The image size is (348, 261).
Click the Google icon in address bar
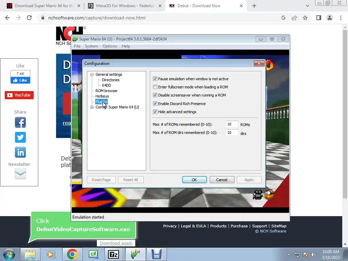[x=283, y=18]
